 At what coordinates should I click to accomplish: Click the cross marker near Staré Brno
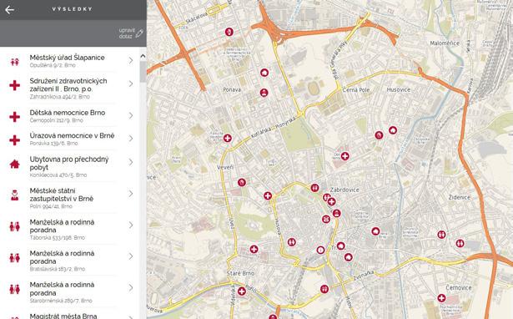pos(242,291)
